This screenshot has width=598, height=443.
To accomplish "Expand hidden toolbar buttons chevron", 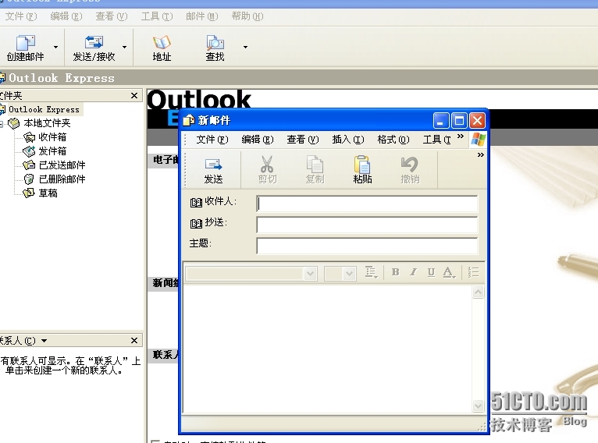I will pos(481,154).
